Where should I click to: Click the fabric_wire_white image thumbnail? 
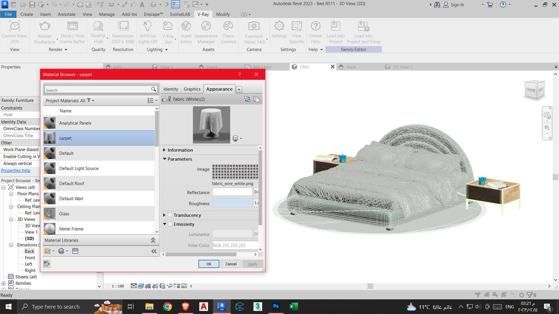235,172
